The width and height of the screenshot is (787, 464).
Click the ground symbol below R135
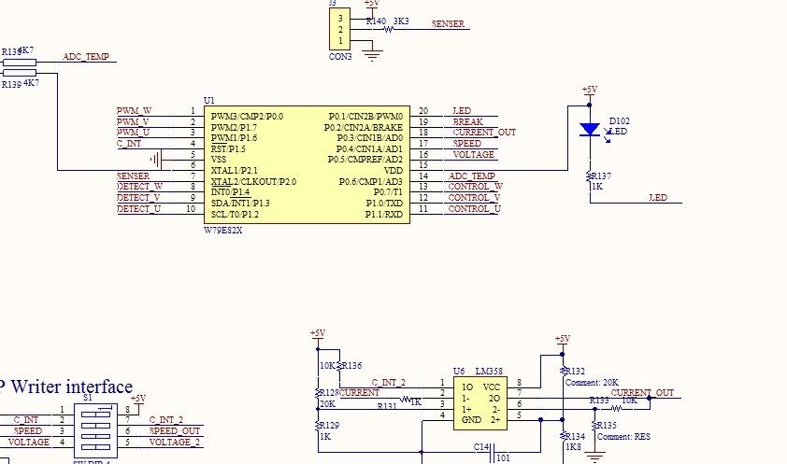pos(589,457)
